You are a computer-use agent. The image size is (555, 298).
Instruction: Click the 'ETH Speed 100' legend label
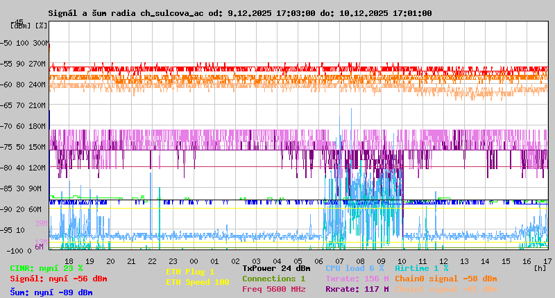(x=198, y=282)
